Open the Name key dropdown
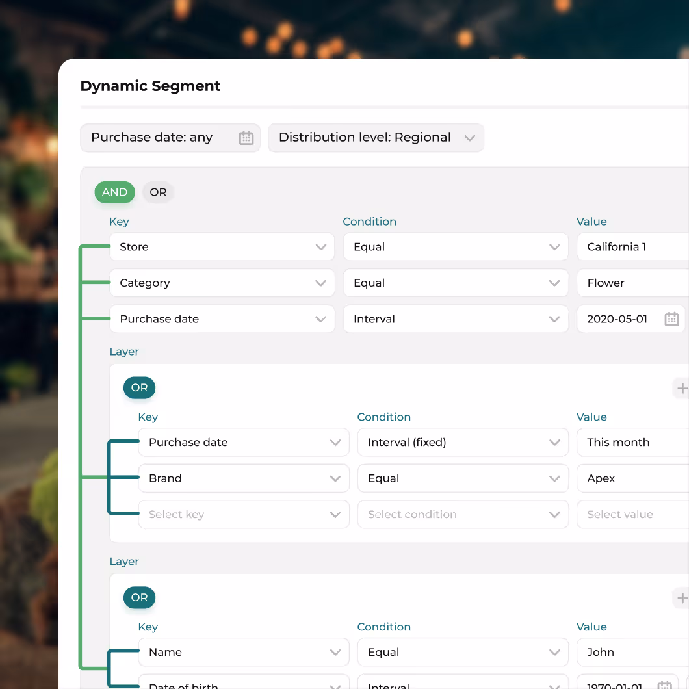The width and height of the screenshot is (689, 689). point(244,652)
